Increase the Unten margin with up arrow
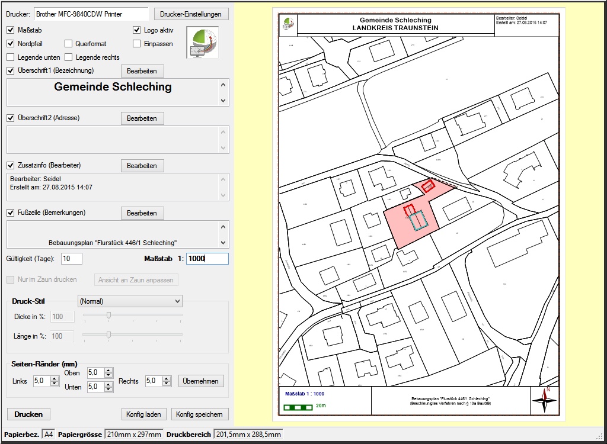Viewport: 607px width, 444px height. click(109, 384)
